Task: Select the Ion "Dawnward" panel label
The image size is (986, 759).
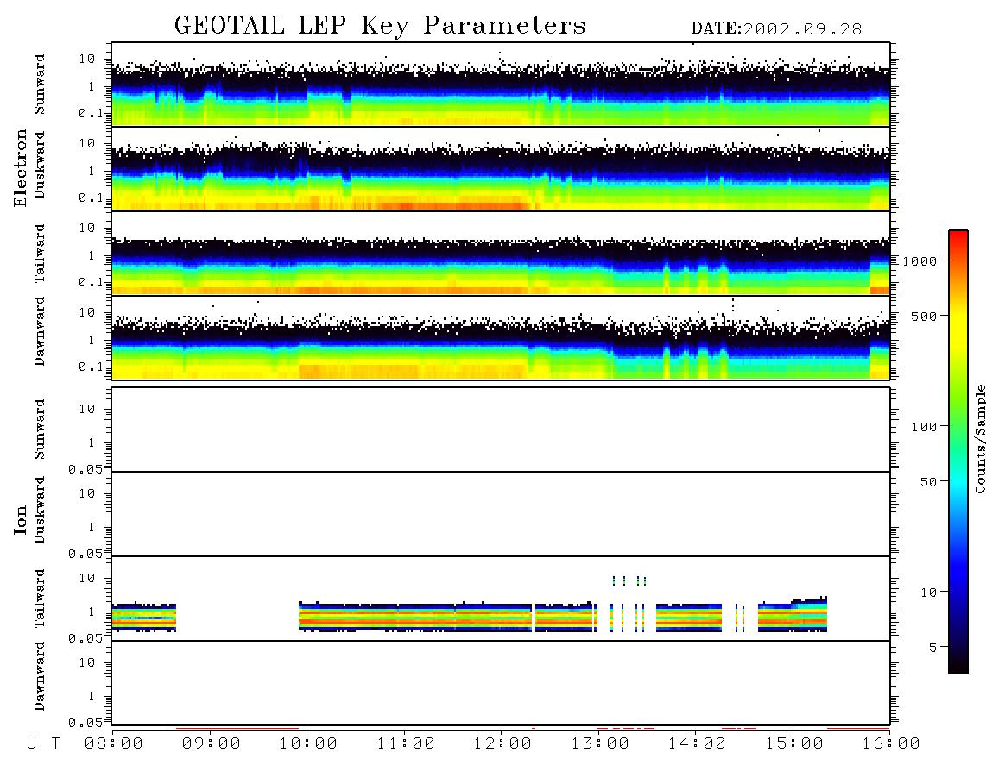Action: 40,675
